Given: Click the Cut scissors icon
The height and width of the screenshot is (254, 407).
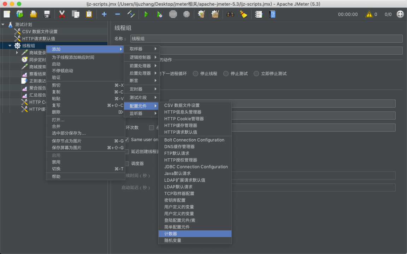Looking at the screenshot, I should (x=62, y=14).
